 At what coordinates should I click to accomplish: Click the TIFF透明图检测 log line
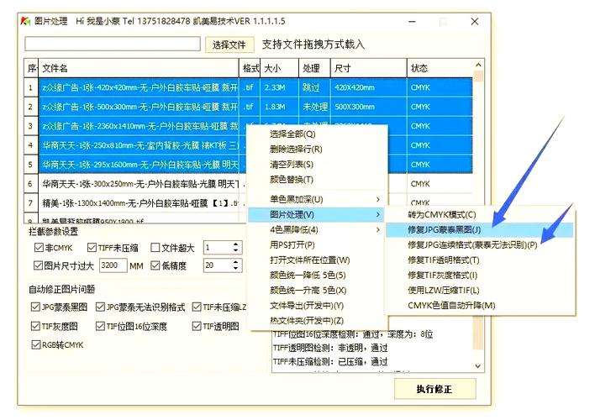point(330,348)
